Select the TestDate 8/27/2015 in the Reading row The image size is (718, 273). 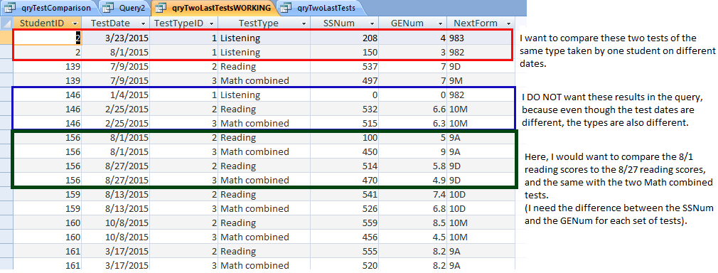(x=115, y=166)
